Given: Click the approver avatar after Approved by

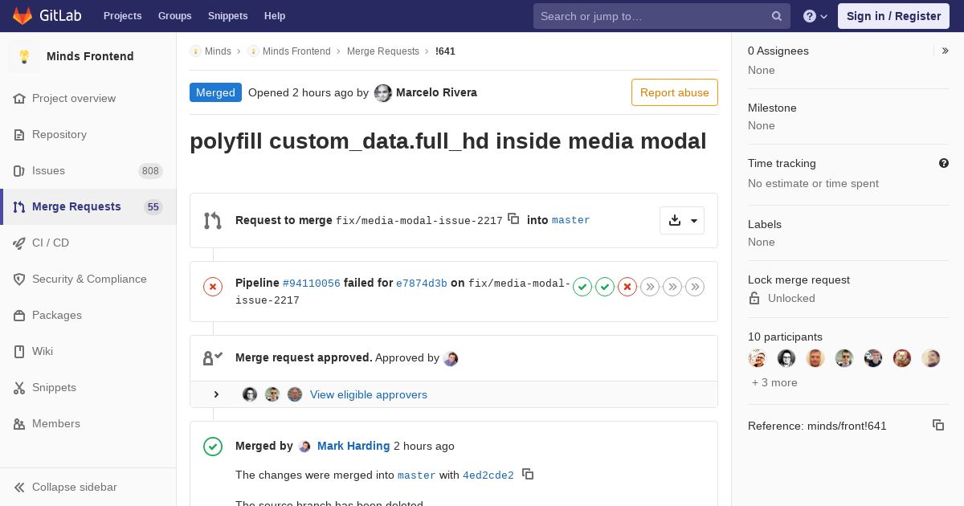Looking at the screenshot, I should click(451, 358).
